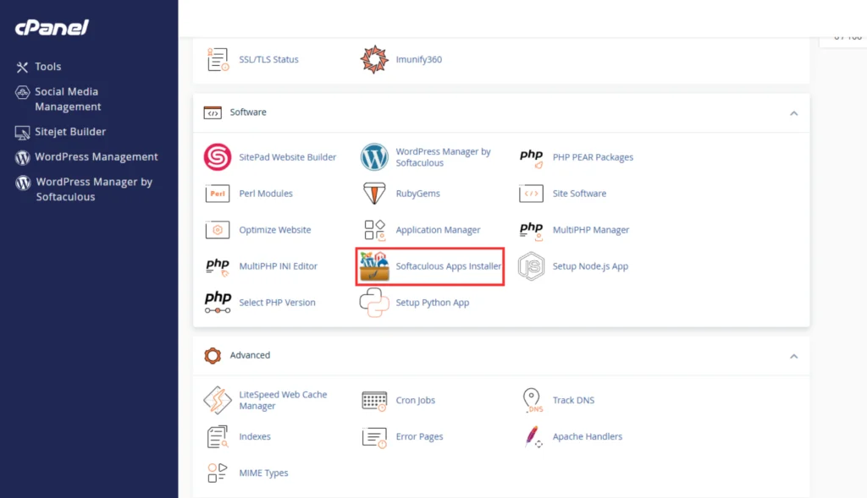Viewport: 867px width, 498px height.
Task: Click the MultiPHP INI Editor icon
Action: click(218, 267)
